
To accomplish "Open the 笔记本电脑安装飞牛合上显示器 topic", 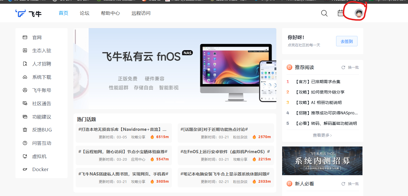I will pos(225,174).
